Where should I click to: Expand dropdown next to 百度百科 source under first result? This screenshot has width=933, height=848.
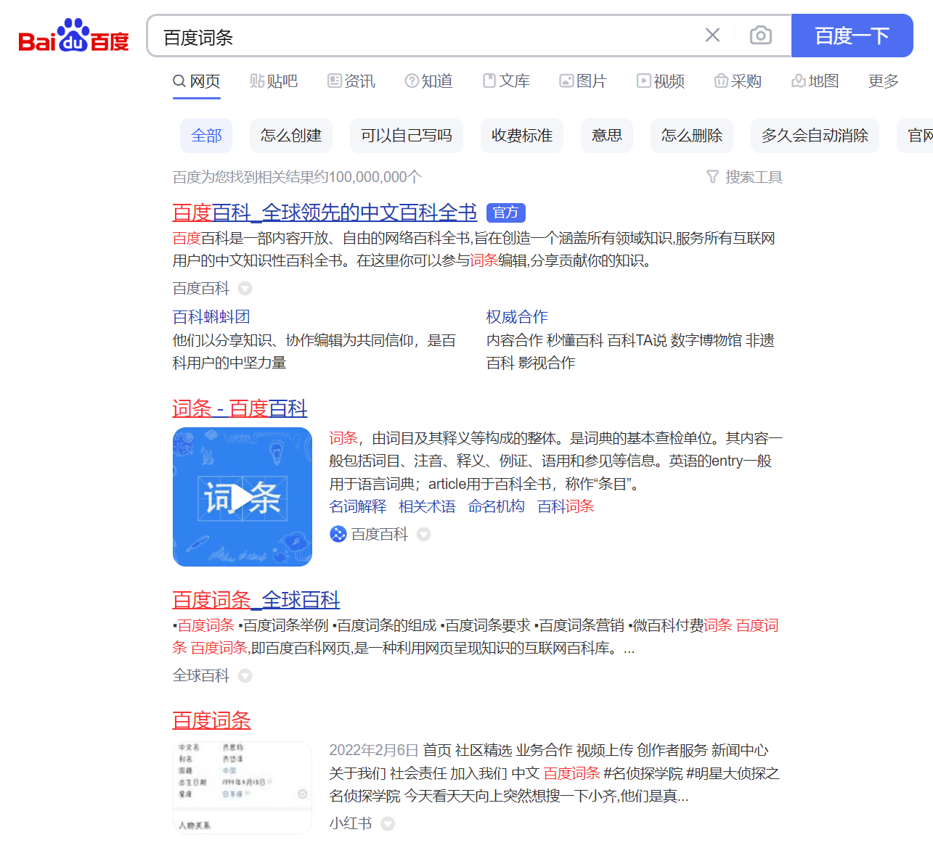point(245,289)
